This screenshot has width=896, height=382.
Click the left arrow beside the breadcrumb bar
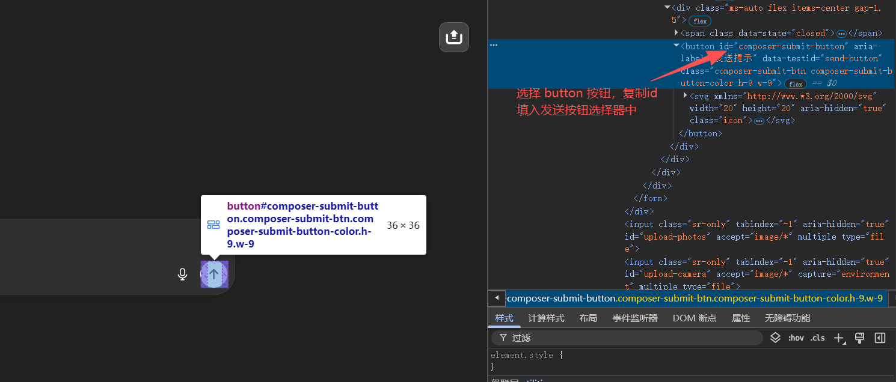[496, 298]
